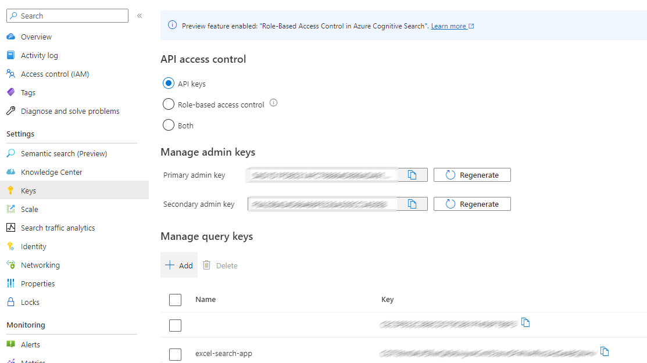This screenshot has height=363, width=647.
Task: Click the Networking icon
Action: point(11,264)
